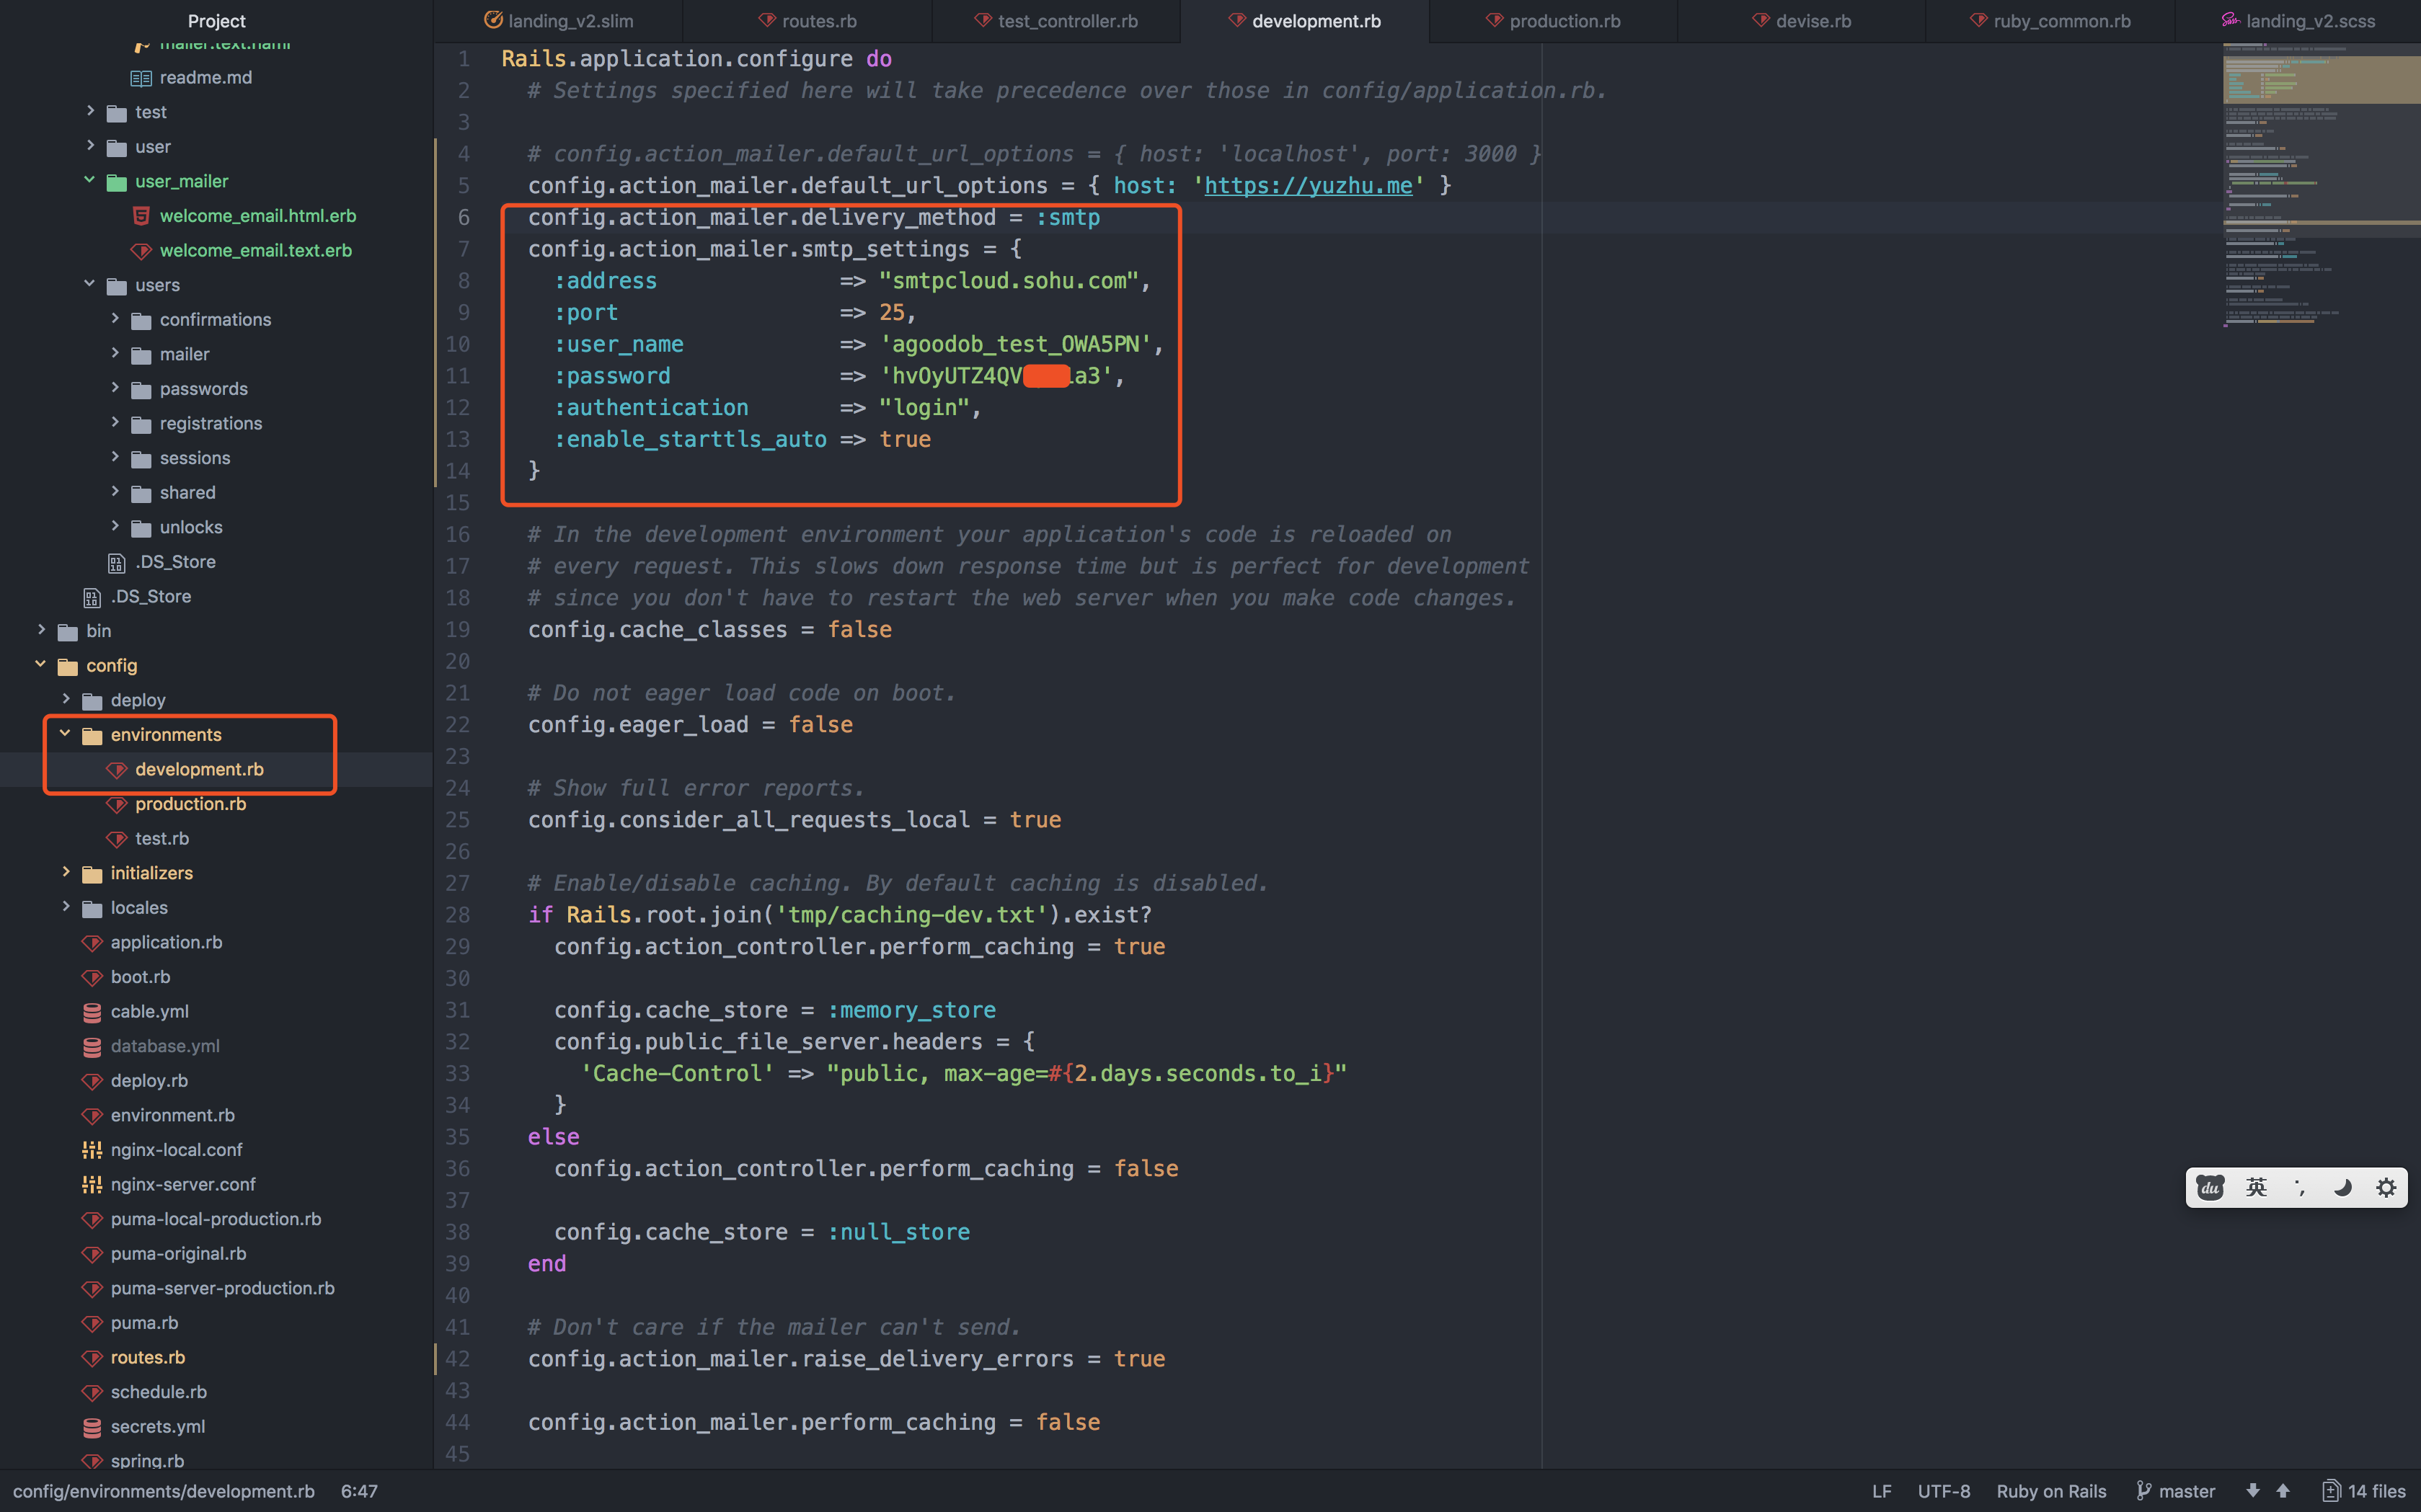Switch input language with 英 toggle
The image size is (2421, 1512).
[2256, 1188]
